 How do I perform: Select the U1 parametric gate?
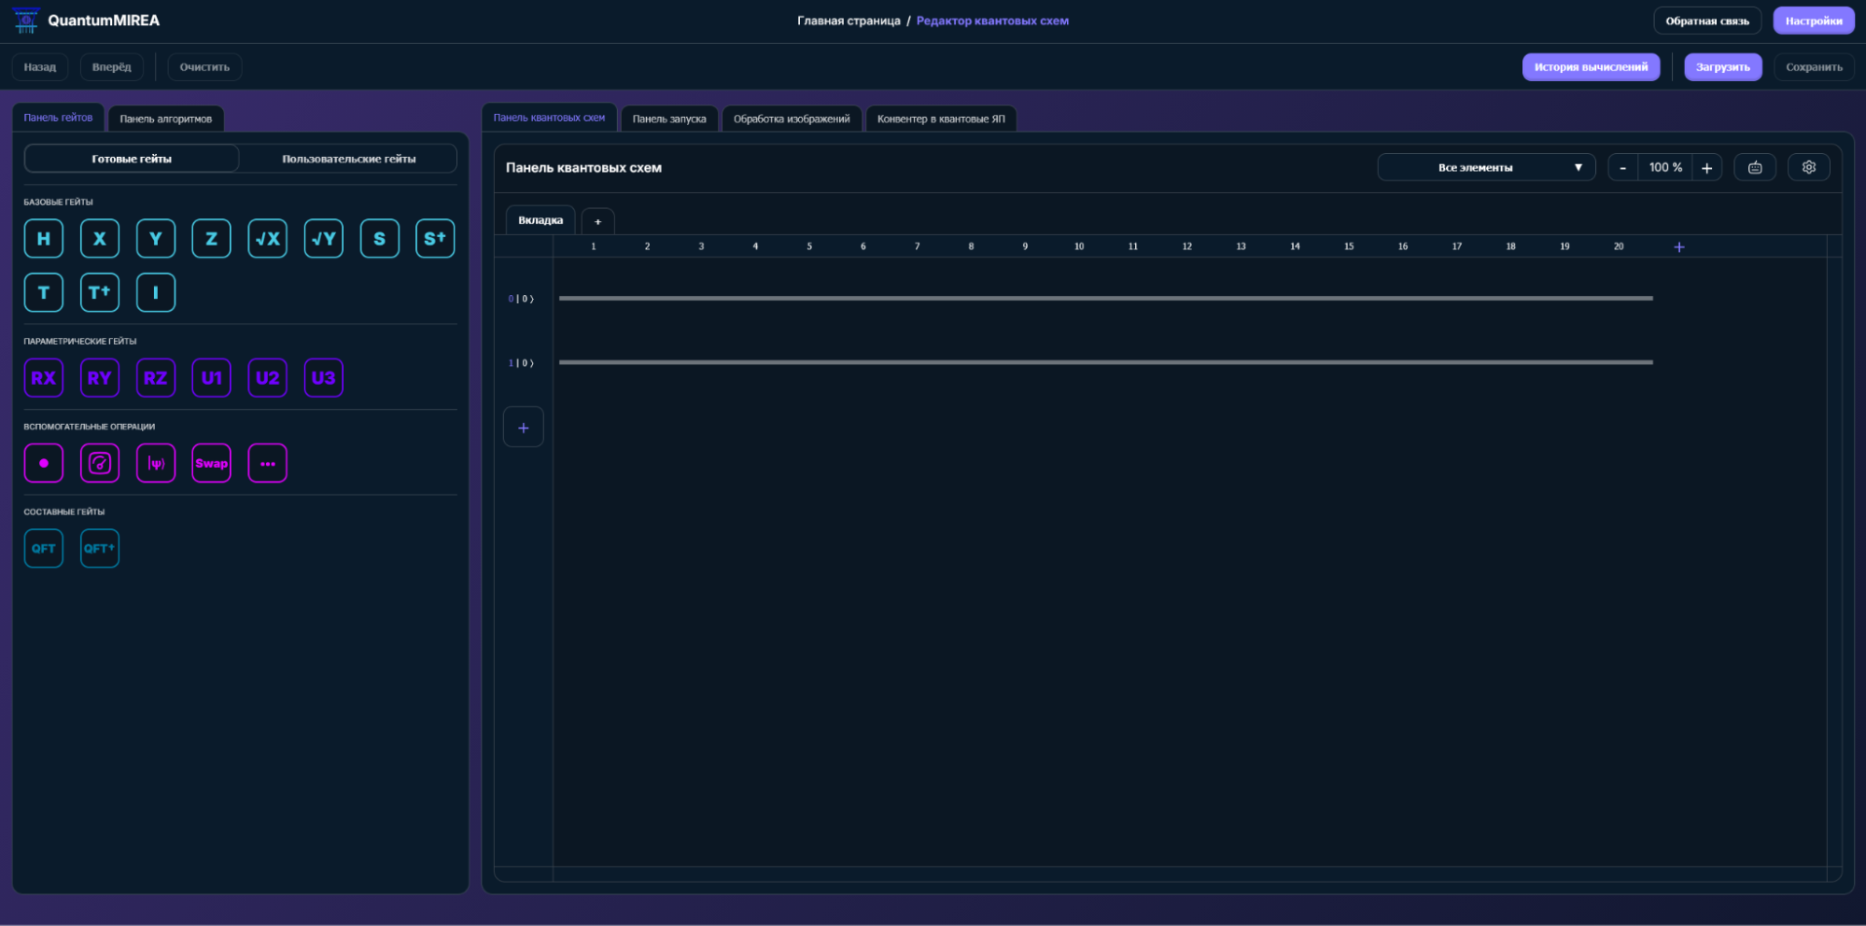[212, 378]
